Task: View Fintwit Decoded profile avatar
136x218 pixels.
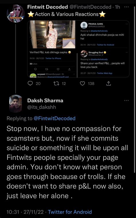Action: 15,13
